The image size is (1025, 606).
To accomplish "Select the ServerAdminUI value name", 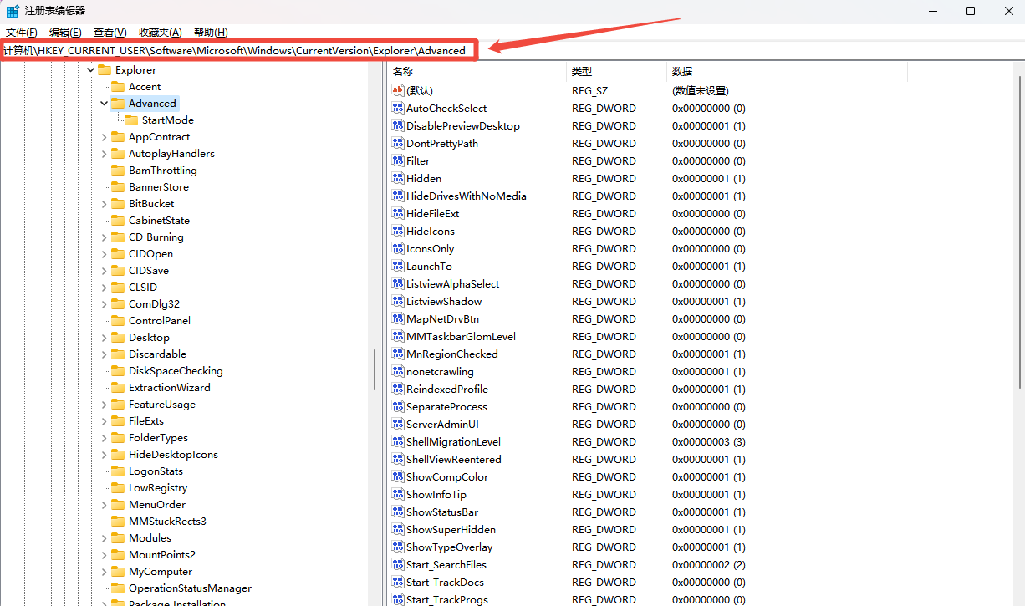I will click(442, 424).
